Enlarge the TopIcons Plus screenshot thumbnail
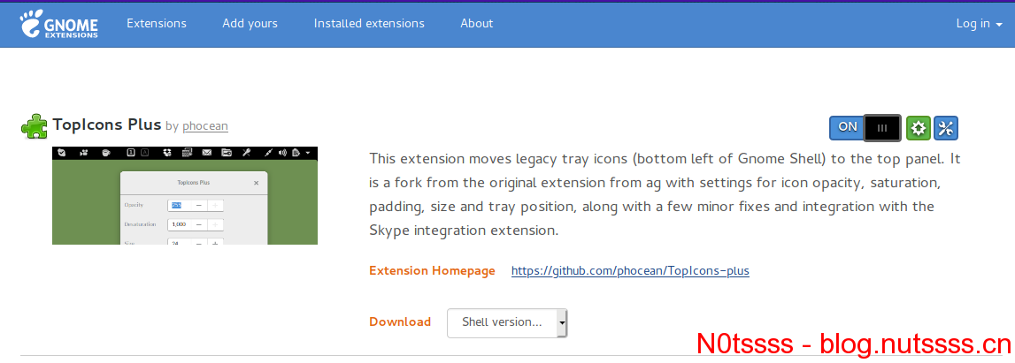 [184, 195]
